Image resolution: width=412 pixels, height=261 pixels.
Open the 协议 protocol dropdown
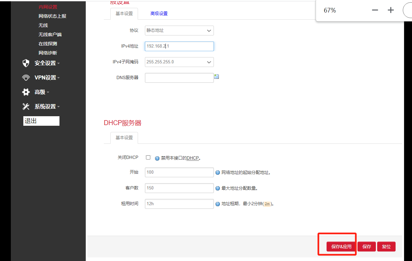click(179, 30)
